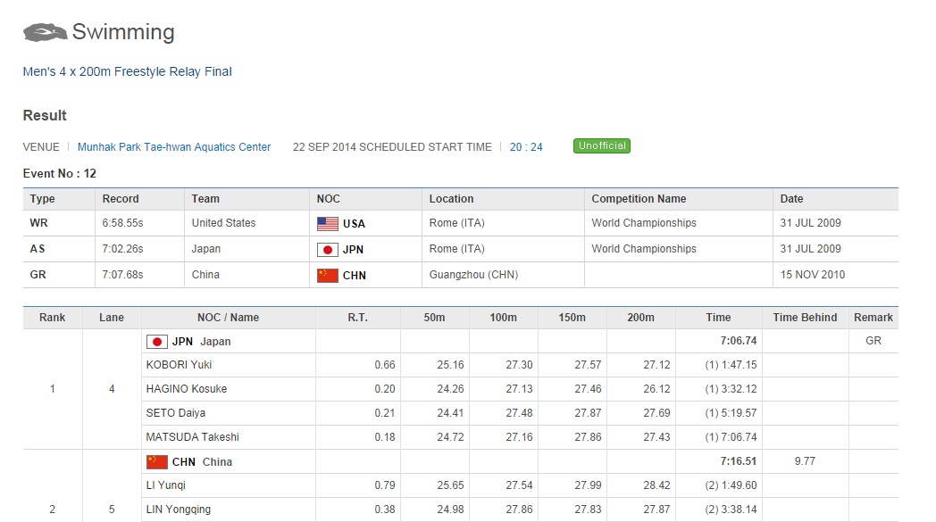The image size is (936, 522).
Task: Click the Japan flag in results table
Action: click(x=157, y=342)
